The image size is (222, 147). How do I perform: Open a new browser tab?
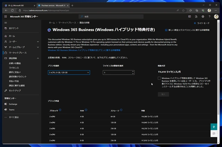[x=72, y=6]
